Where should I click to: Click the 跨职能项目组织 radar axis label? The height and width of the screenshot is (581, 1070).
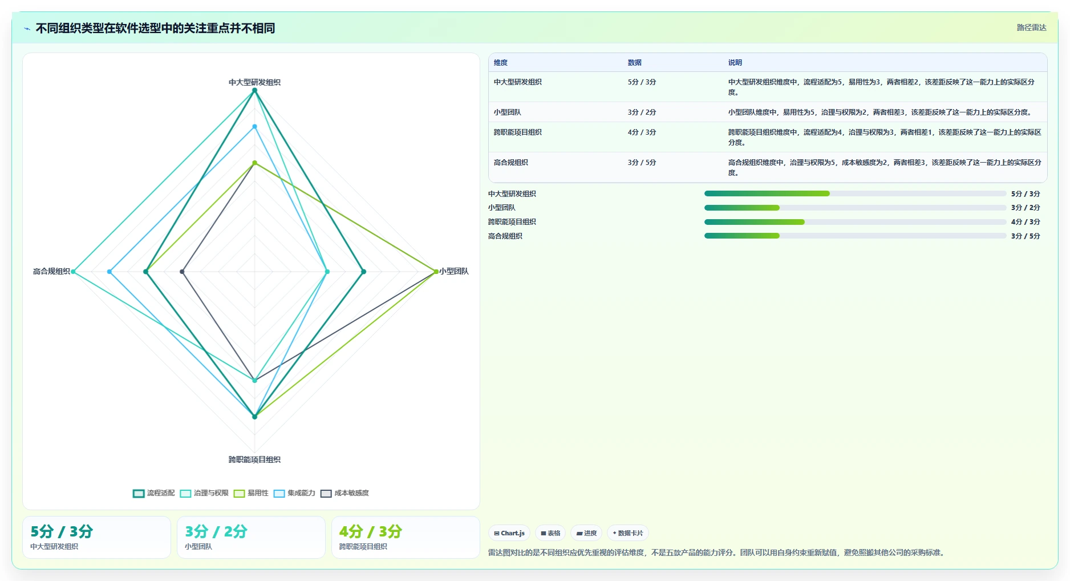(x=254, y=459)
